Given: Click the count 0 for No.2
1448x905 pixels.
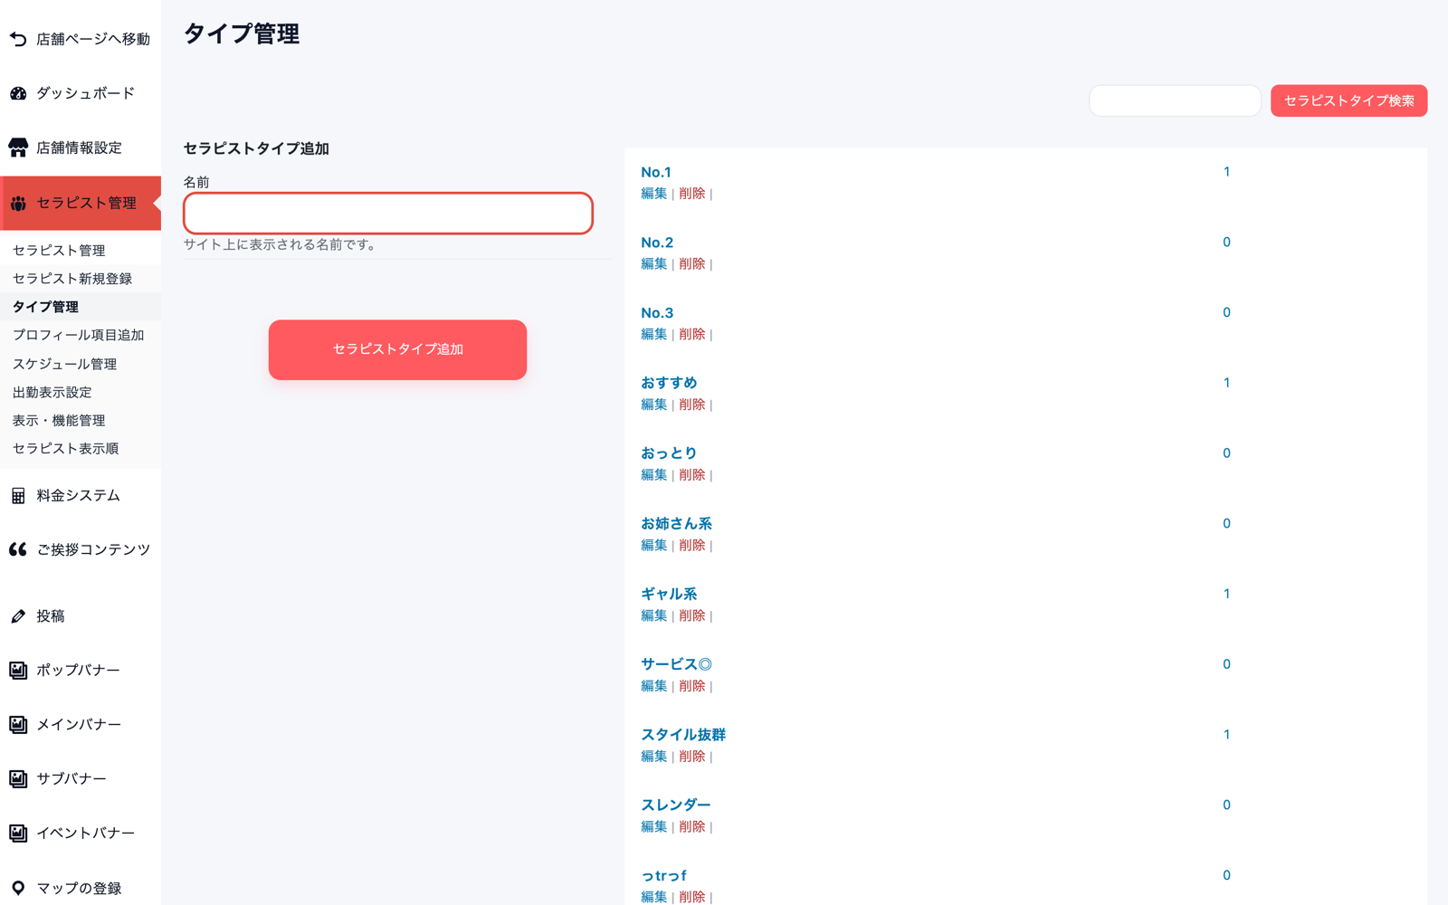Looking at the screenshot, I should [1226, 243].
